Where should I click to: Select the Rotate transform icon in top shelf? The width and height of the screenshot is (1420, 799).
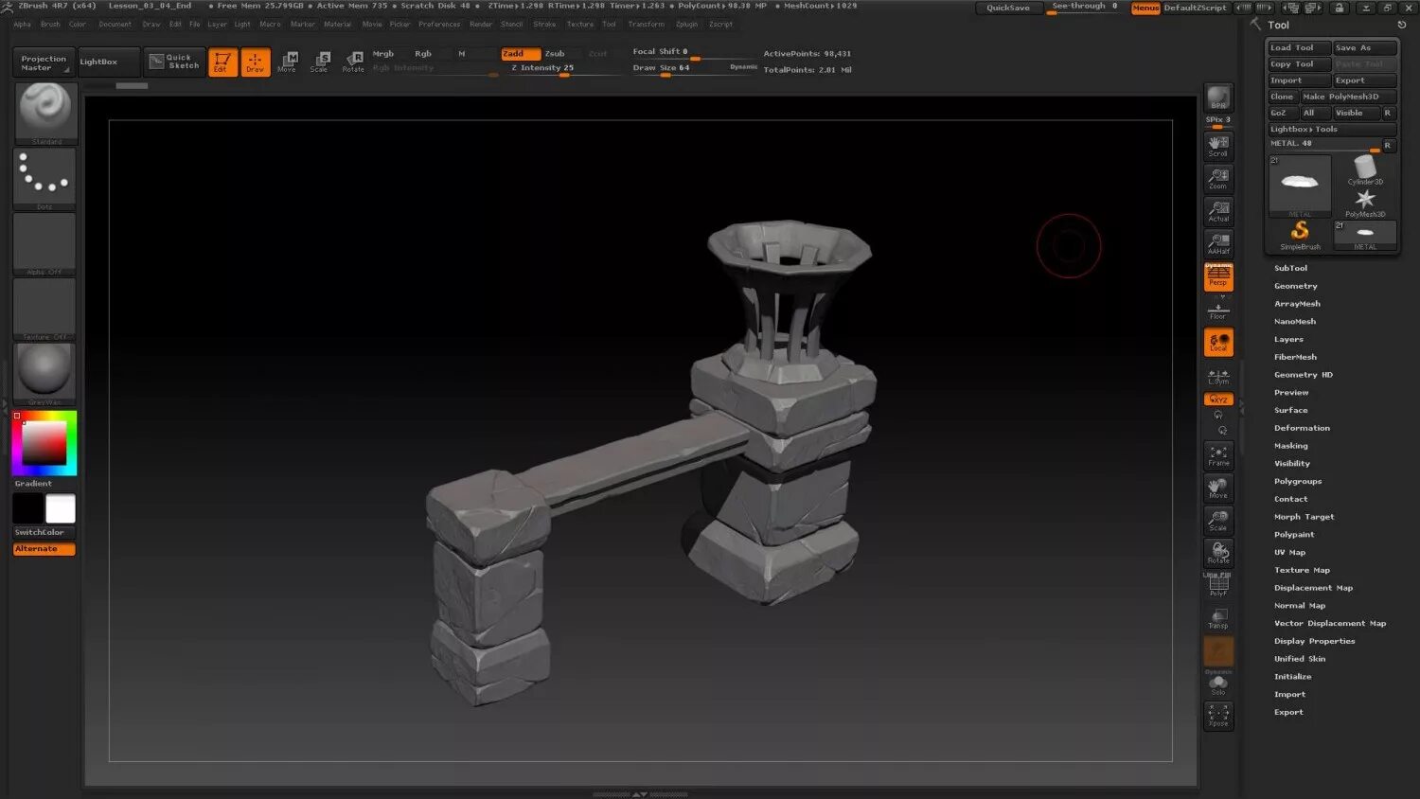coord(353,62)
